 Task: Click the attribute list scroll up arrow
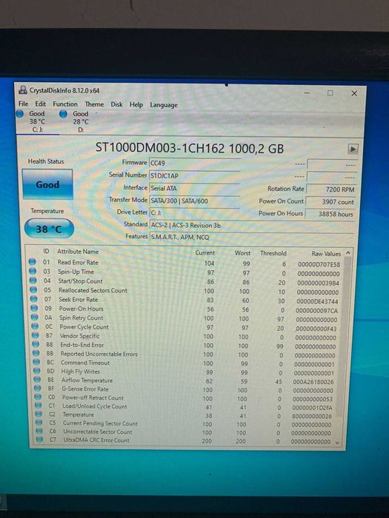click(x=348, y=253)
